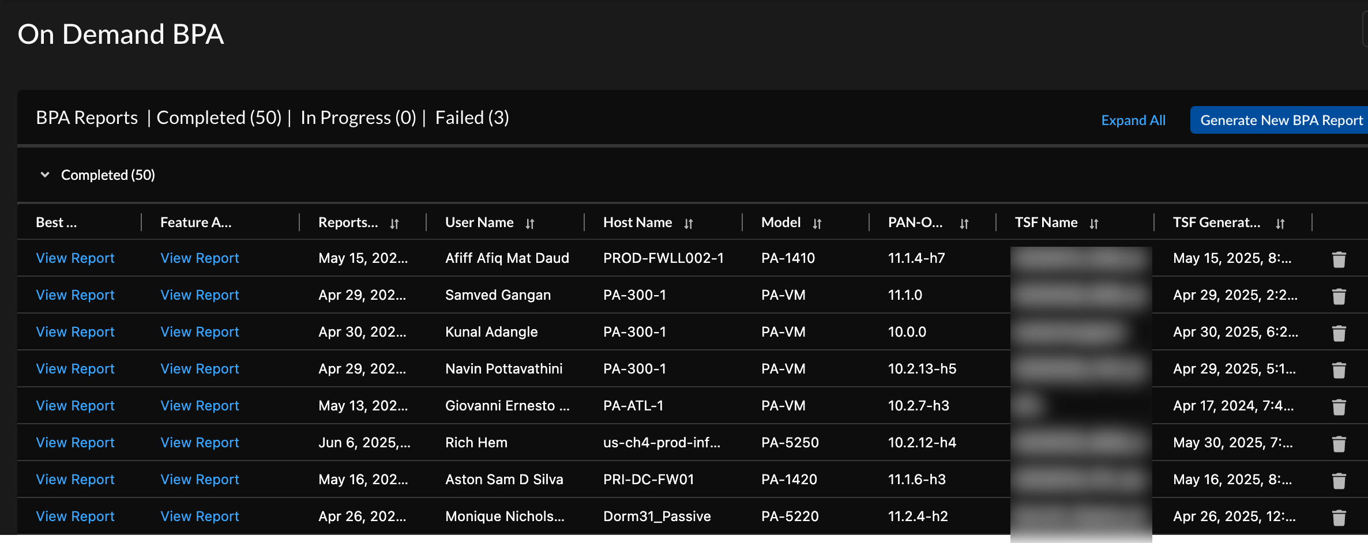The height and width of the screenshot is (543, 1368).
Task: Open Best Practices report for Kunal Adangle
Action: (x=75, y=332)
